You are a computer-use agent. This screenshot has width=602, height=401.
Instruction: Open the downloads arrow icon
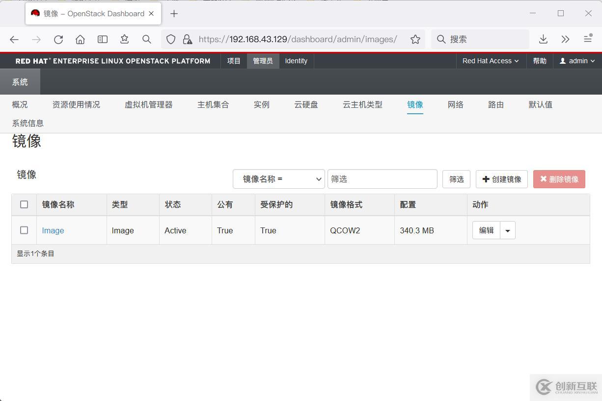tap(543, 39)
